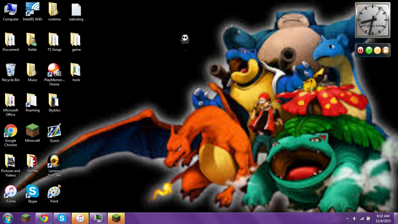
Task: Select the runtime folder icon
Action: (x=54, y=12)
